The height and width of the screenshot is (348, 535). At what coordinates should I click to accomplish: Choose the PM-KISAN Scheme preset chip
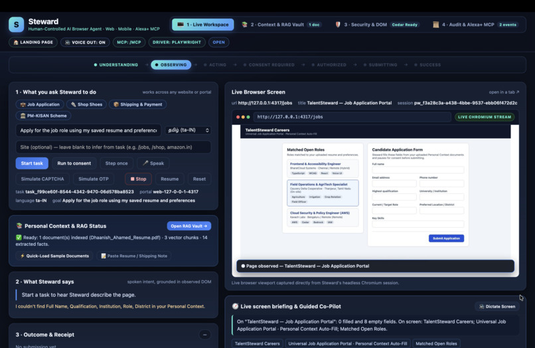pos(43,116)
